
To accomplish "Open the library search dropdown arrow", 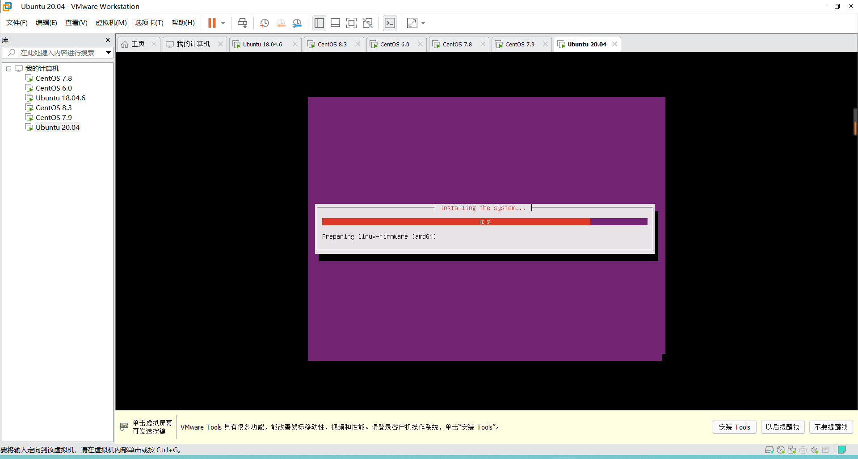I will click(x=108, y=53).
